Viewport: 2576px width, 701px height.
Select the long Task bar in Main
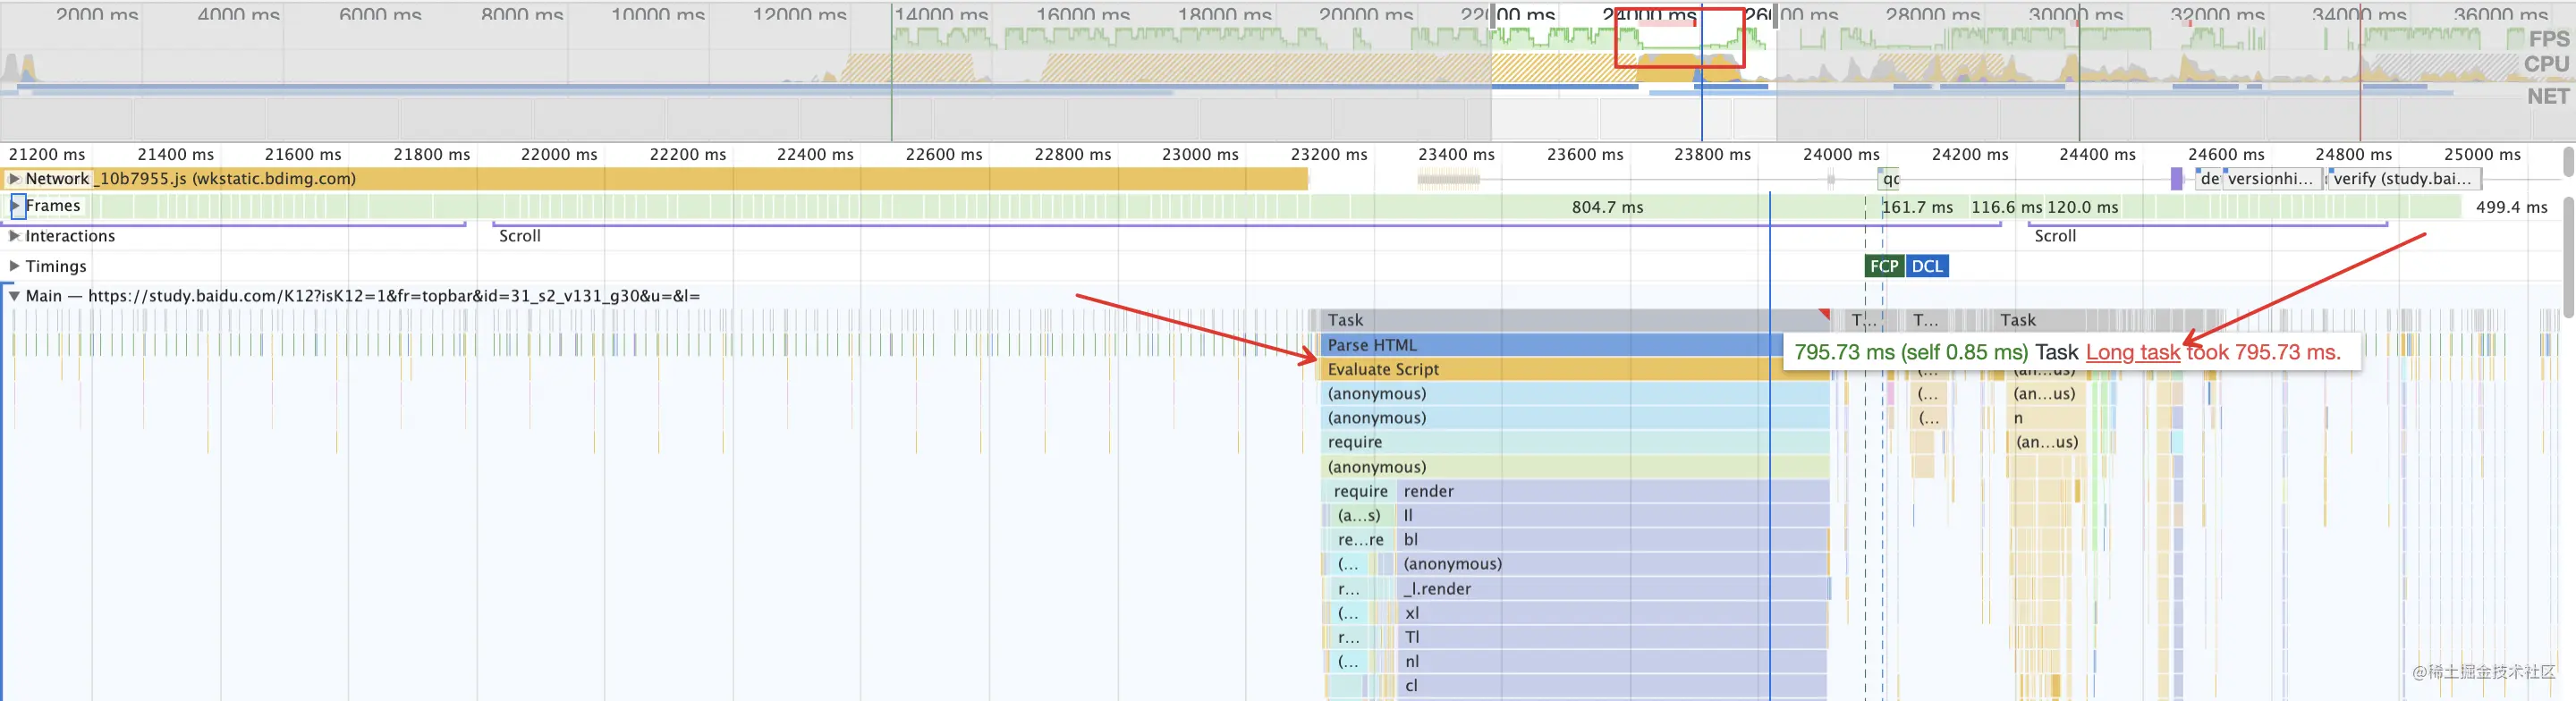(x=1575, y=320)
